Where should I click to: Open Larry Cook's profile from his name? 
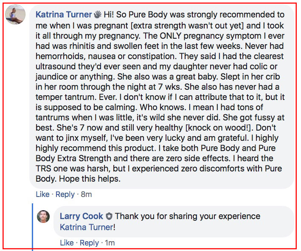click(x=81, y=217)
